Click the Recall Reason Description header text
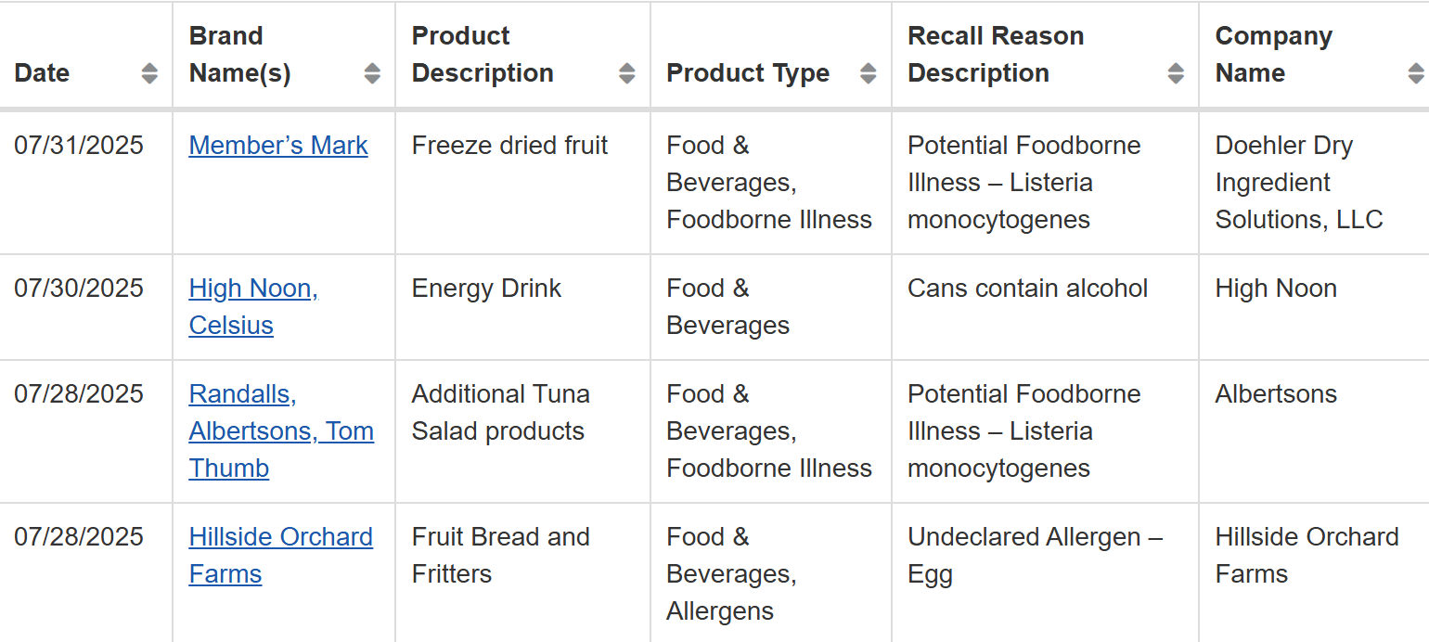This screenshot has width=1429, height=642. [x=996, y=55]
